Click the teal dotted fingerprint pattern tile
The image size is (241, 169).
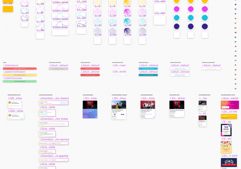tap(112, 22)
